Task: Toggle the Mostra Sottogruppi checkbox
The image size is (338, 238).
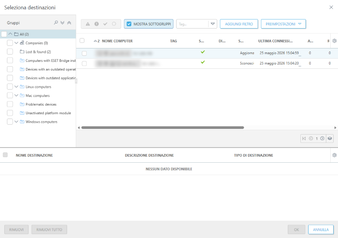Action: [x=129, y=24]
